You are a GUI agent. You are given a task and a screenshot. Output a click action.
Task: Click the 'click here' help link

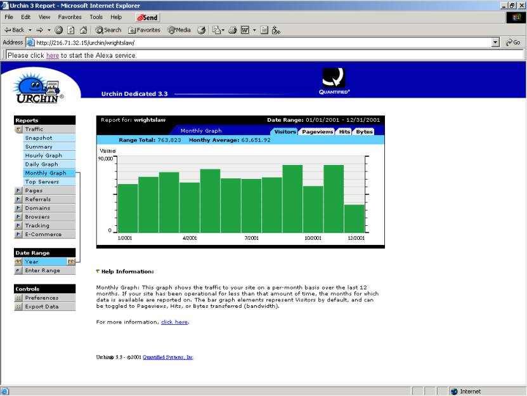click(x=174, y=322)
